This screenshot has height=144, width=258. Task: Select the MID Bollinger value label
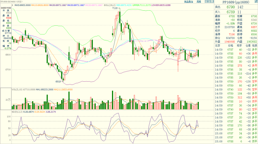(x=124, y=5)
